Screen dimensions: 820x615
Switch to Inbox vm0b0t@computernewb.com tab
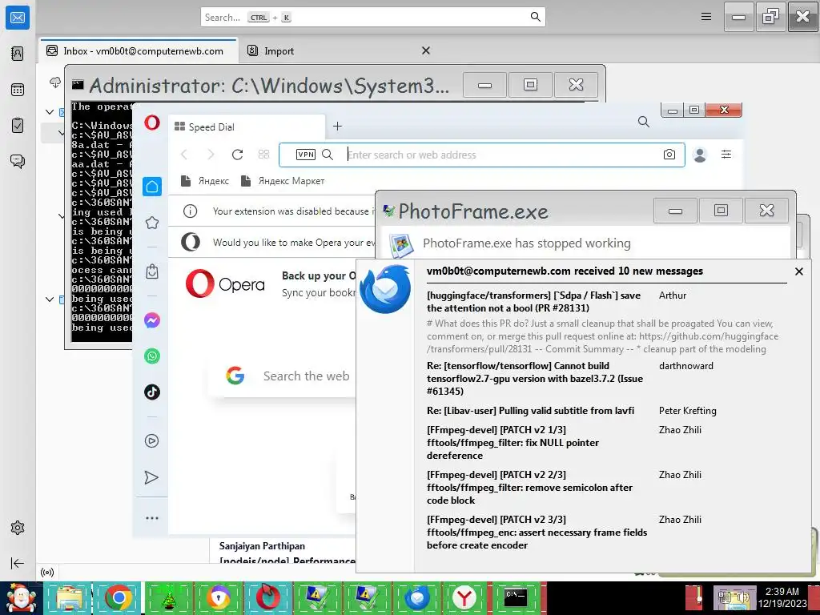tap(139, 50)
